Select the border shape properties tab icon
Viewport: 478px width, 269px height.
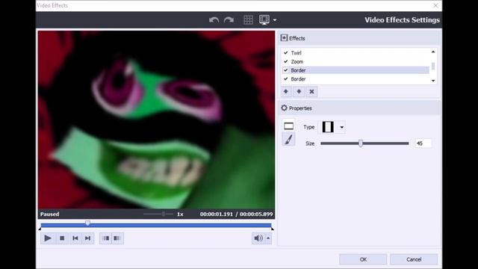pos(288,126)
